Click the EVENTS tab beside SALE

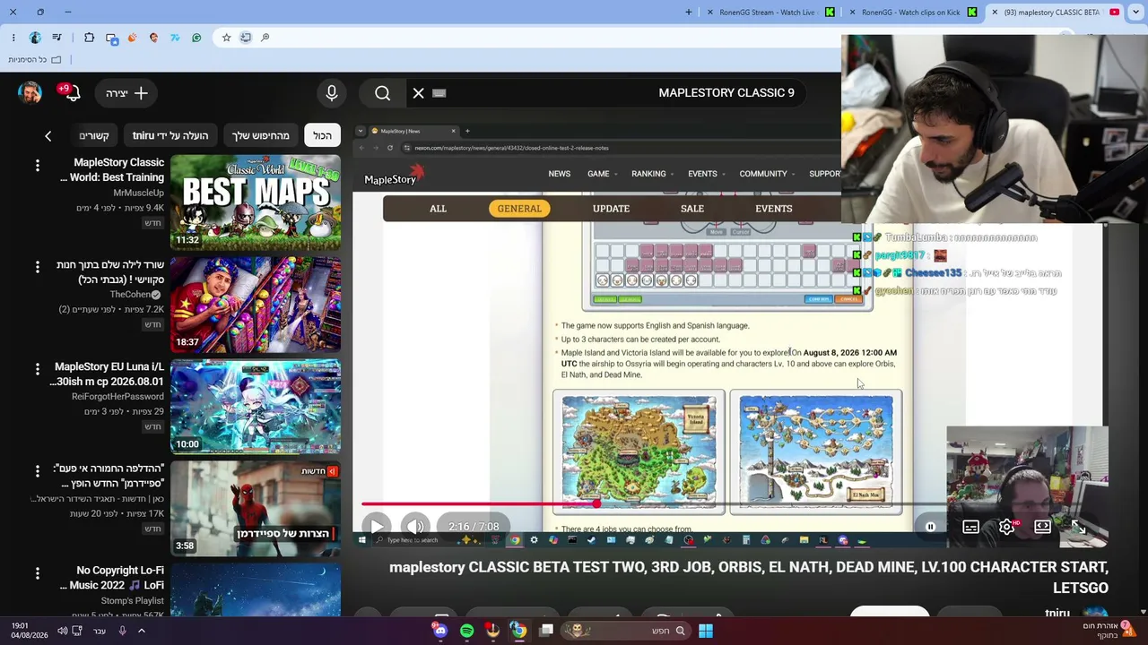coord(774,209)
